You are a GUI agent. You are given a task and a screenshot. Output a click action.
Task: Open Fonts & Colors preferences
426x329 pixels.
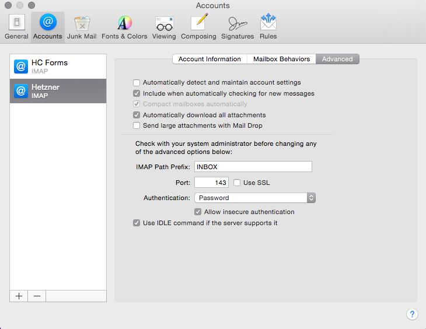click(x=124, y=27)
